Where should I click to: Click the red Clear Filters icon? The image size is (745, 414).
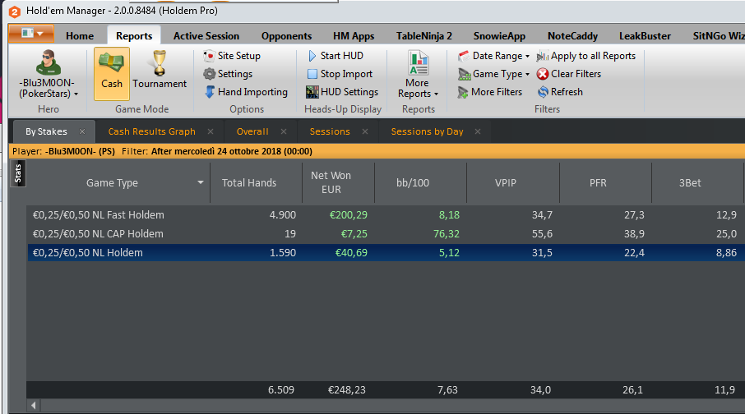(x=543, y=74)
